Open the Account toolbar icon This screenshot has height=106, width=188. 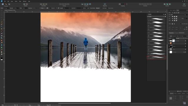(x=184, y=4)
